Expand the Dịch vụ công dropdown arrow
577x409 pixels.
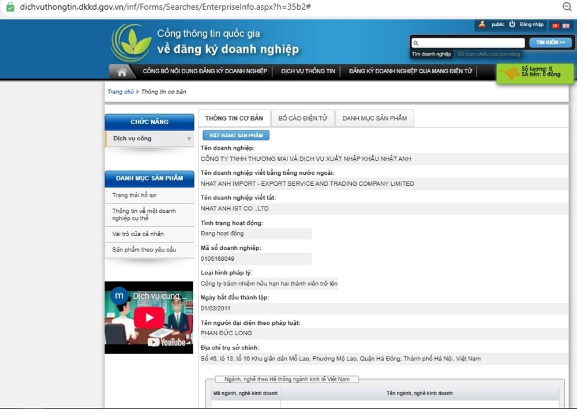point(189,139)
